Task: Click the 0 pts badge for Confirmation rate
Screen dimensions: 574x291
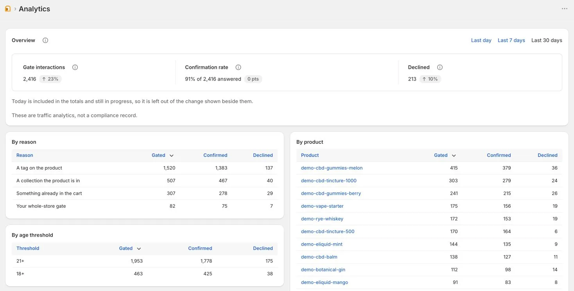Action: pos(253,79)
